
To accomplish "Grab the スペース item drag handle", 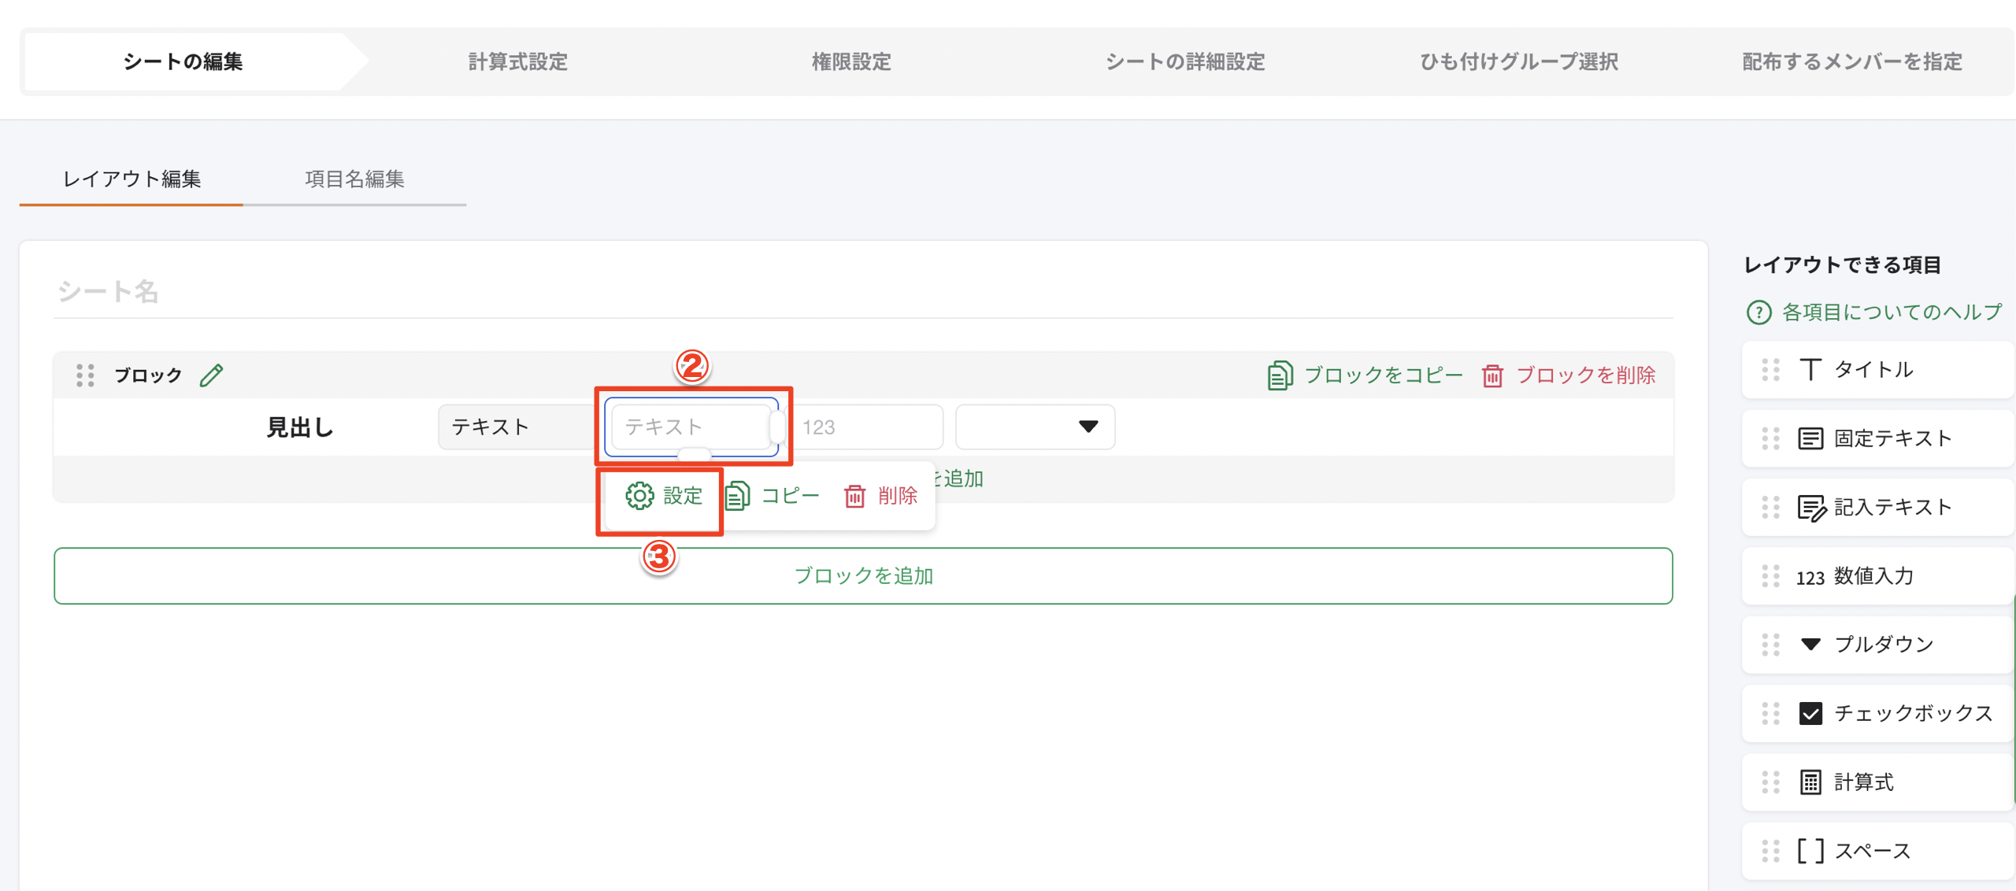I will [1770, 851].
